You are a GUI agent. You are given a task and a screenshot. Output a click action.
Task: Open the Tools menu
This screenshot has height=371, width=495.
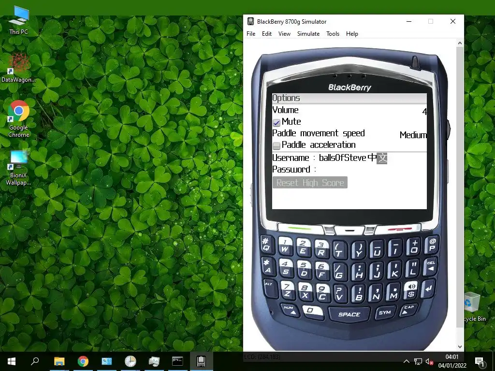333,34
